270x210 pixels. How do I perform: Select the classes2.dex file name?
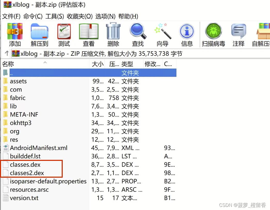[x=27, y=173]
